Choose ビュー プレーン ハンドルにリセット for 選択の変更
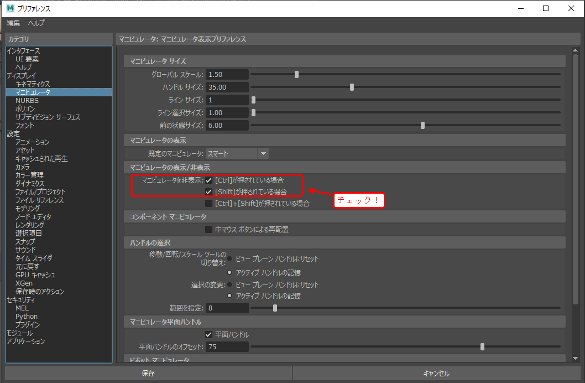 point(229,284)
